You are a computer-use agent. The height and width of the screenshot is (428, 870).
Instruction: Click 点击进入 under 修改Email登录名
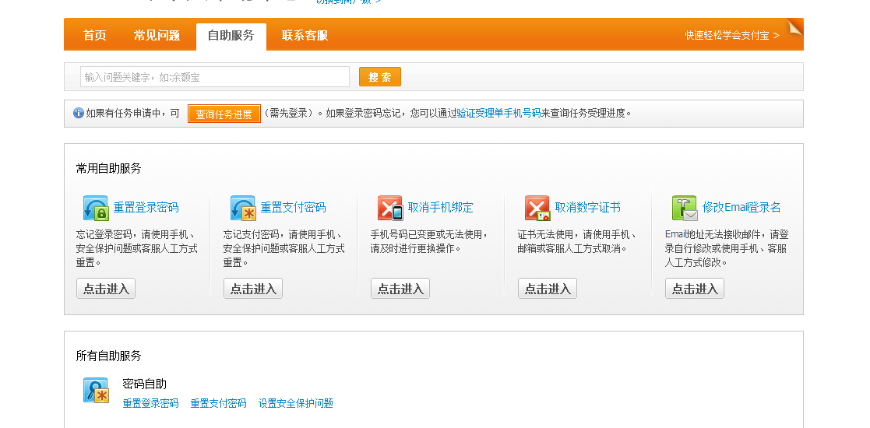(695, 289)
